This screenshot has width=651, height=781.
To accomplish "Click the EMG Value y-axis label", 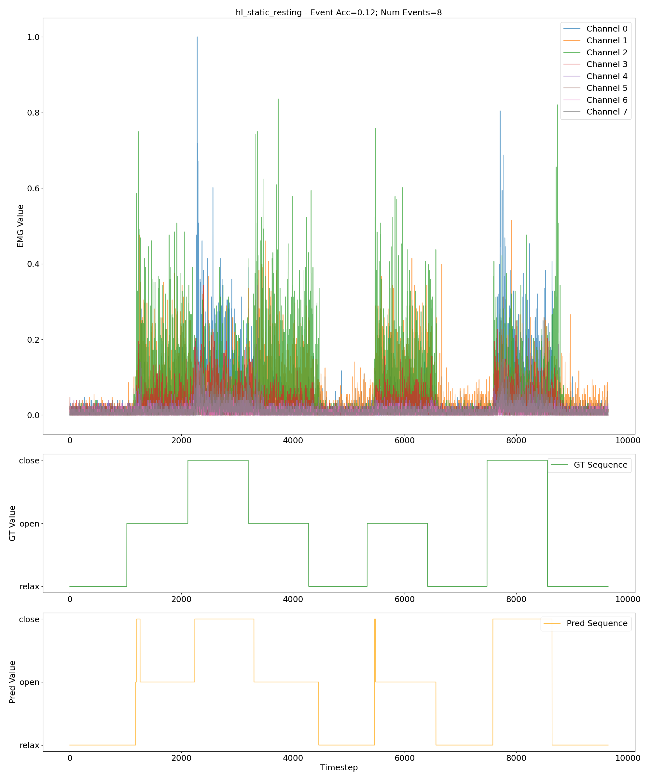I will pos(21,226).
